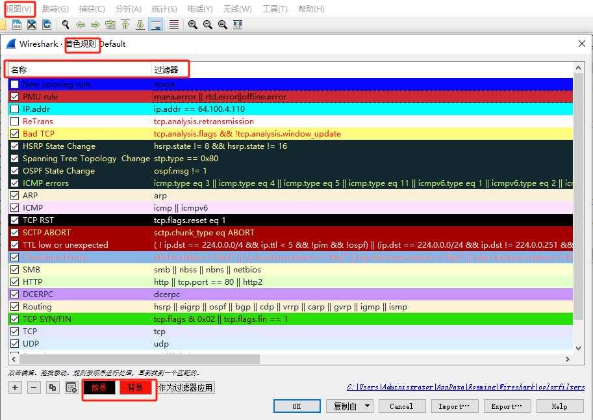
Task: Select the Find Packet magnifier tool
Action: pos(66,24)
